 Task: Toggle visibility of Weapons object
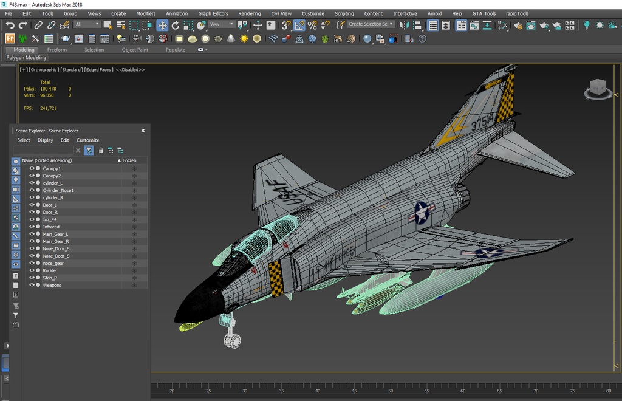(32, 285)
